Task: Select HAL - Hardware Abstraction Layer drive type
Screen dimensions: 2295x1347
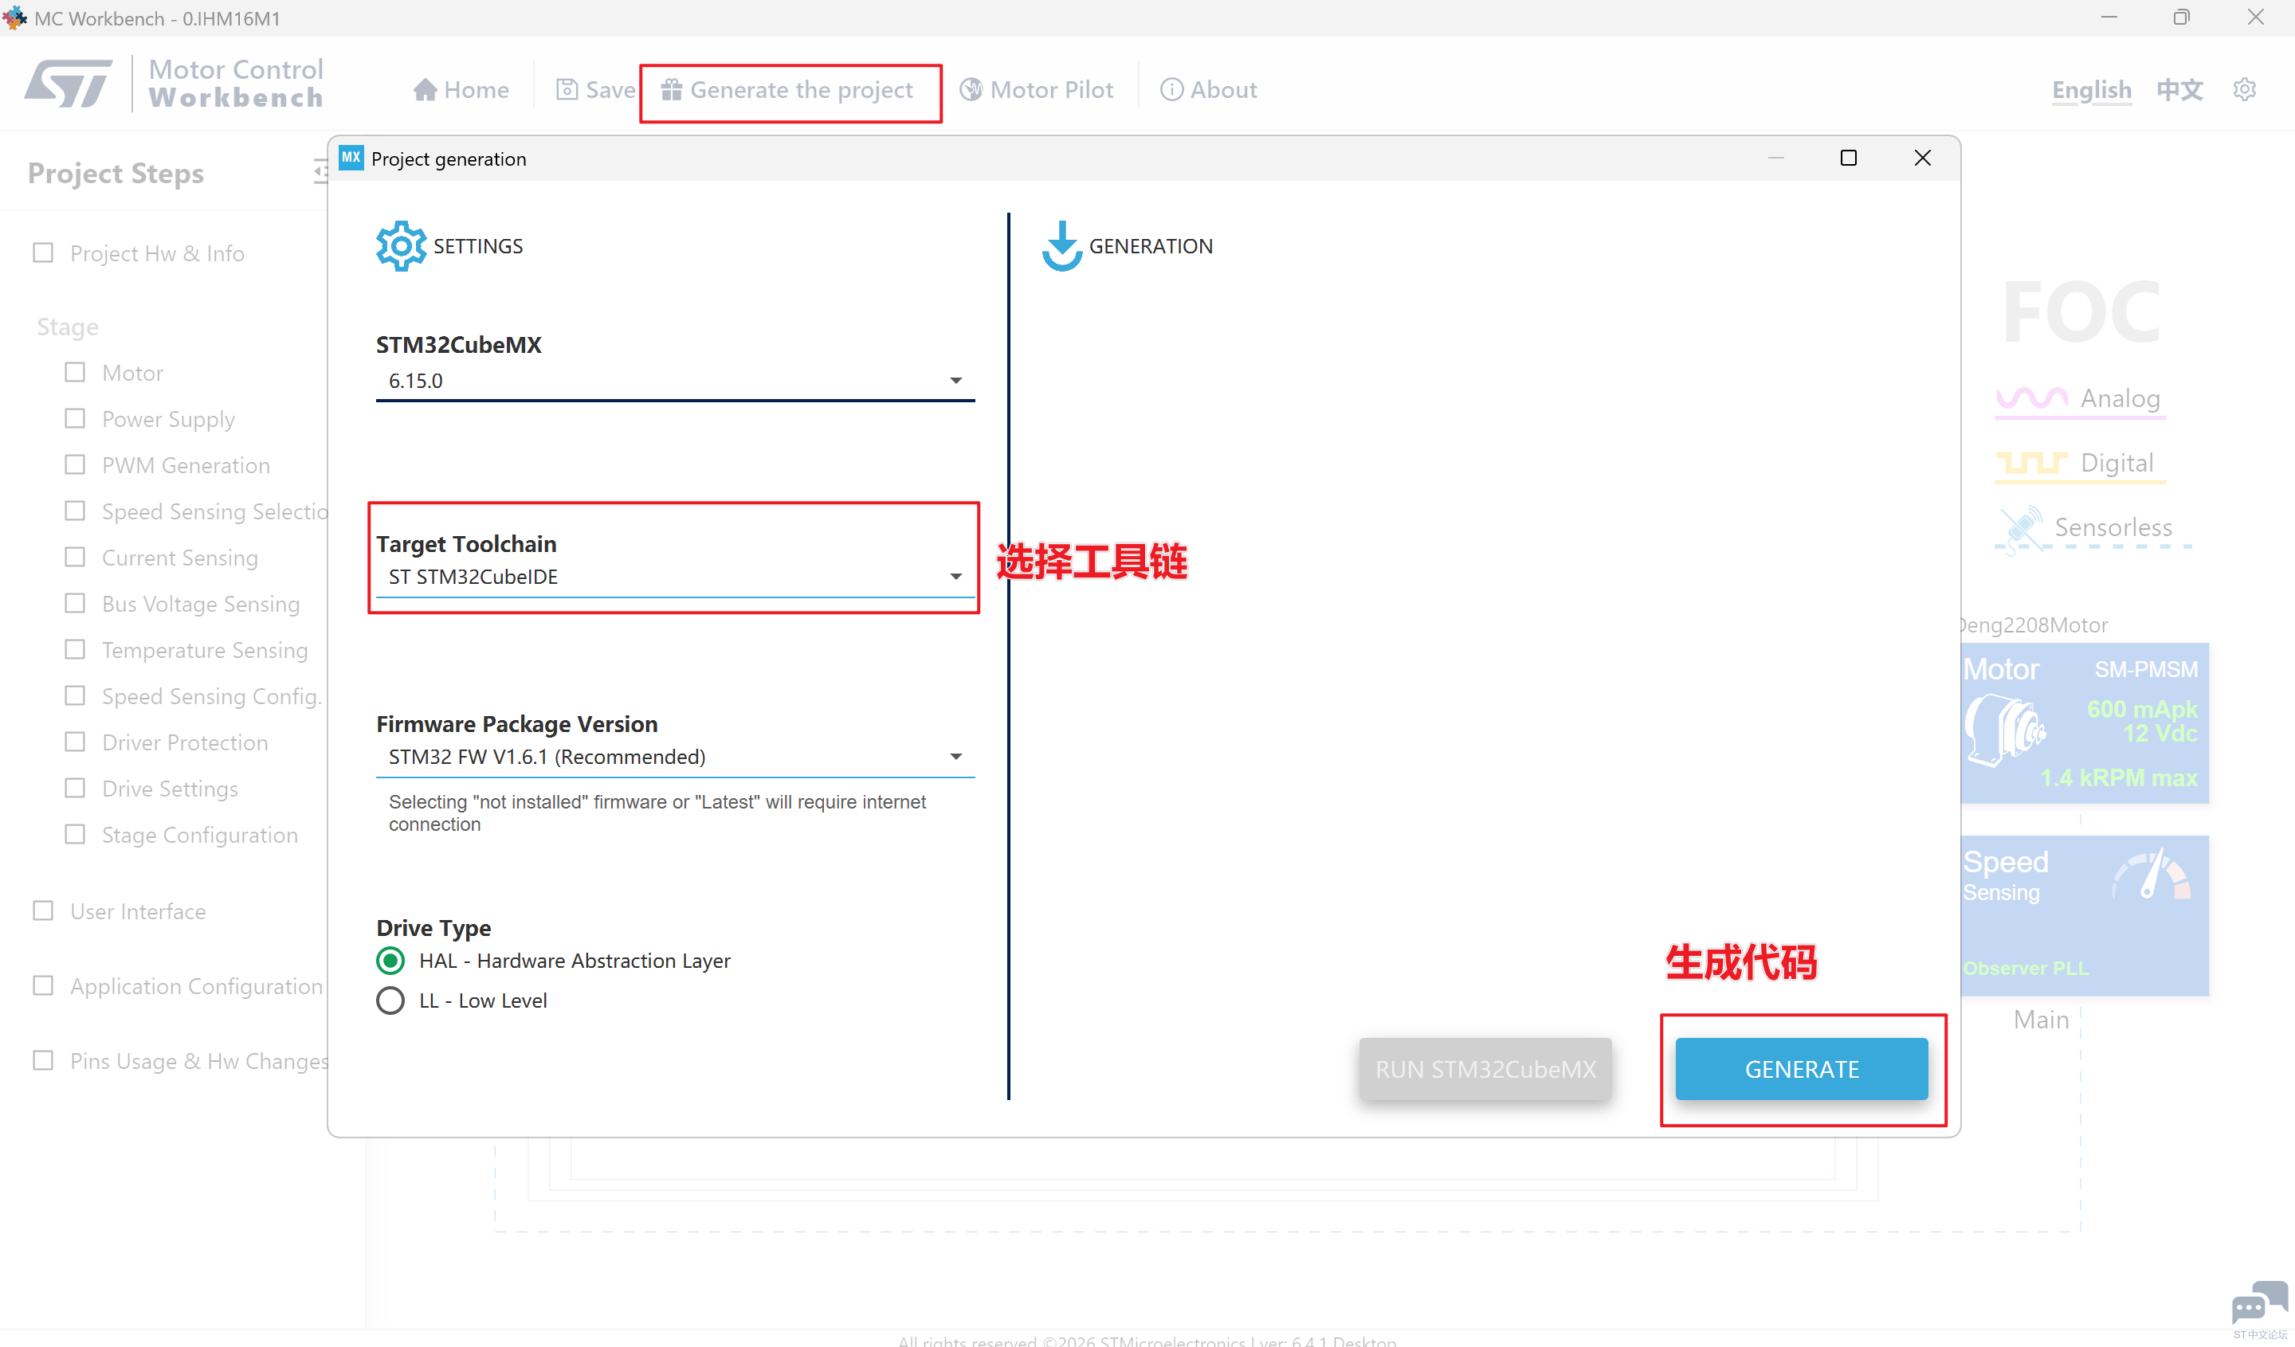Action: [390, 960]
